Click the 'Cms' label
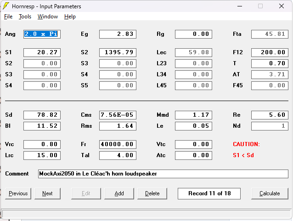 86,115
